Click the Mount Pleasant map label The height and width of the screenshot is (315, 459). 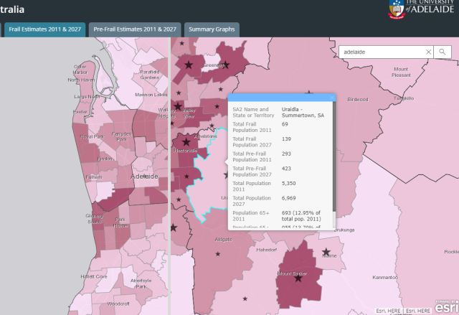tap(401, 72)
